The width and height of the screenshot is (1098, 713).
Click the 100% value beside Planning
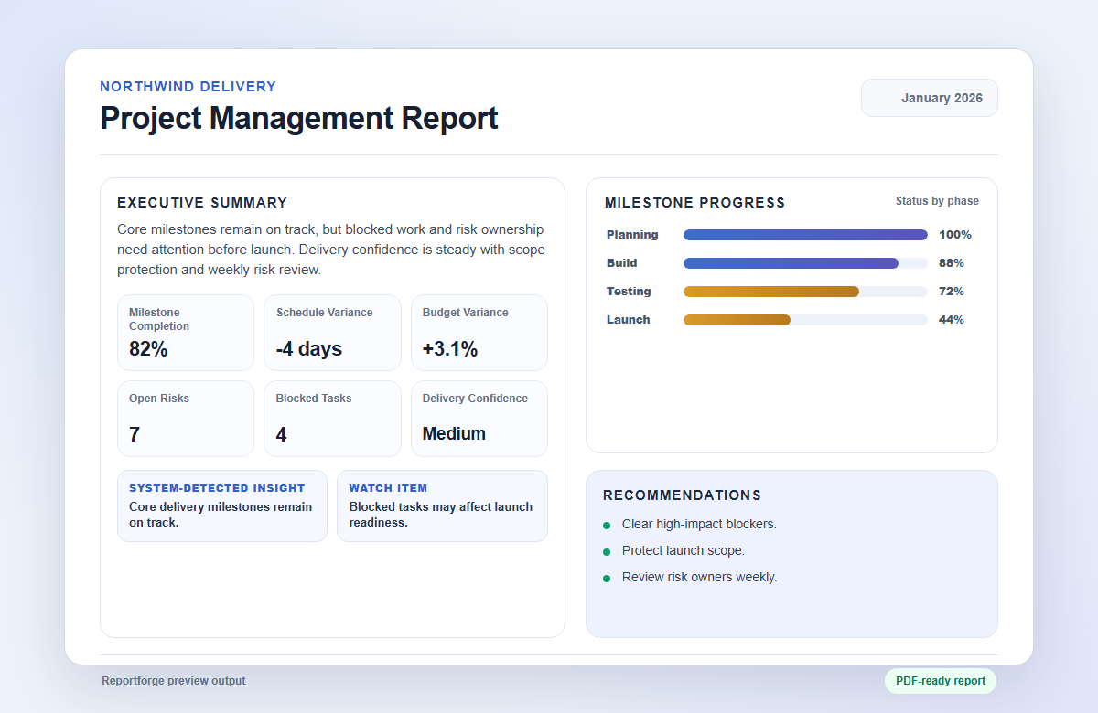tap(955, 235)
